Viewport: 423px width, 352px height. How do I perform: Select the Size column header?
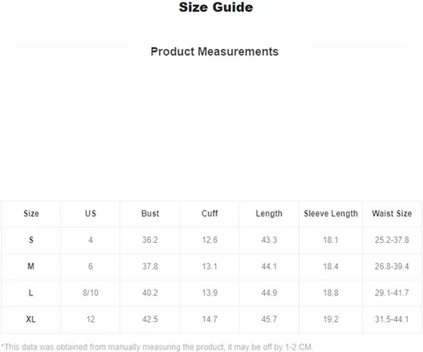point(31,214)
